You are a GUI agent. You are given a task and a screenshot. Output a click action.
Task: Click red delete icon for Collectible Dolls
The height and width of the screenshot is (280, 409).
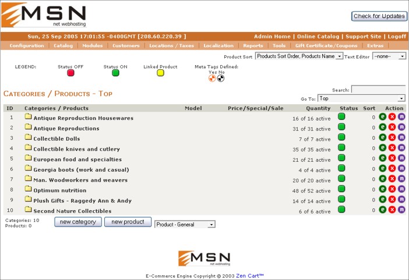tap(392, 138)
